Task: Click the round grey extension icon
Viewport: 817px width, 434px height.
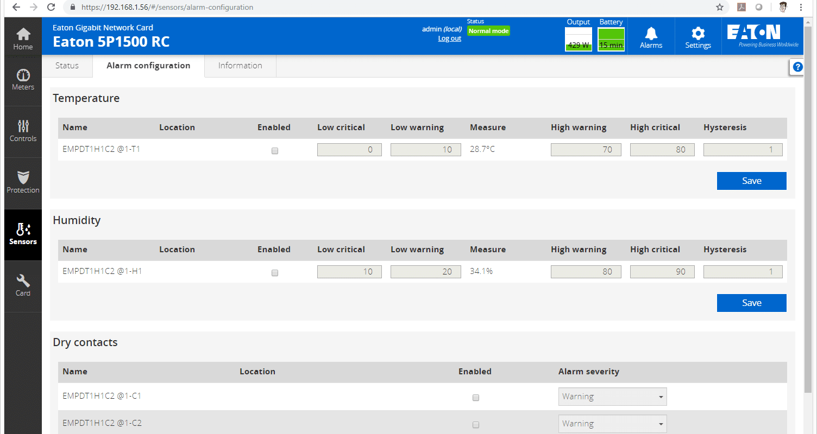Action: [759, 7]
